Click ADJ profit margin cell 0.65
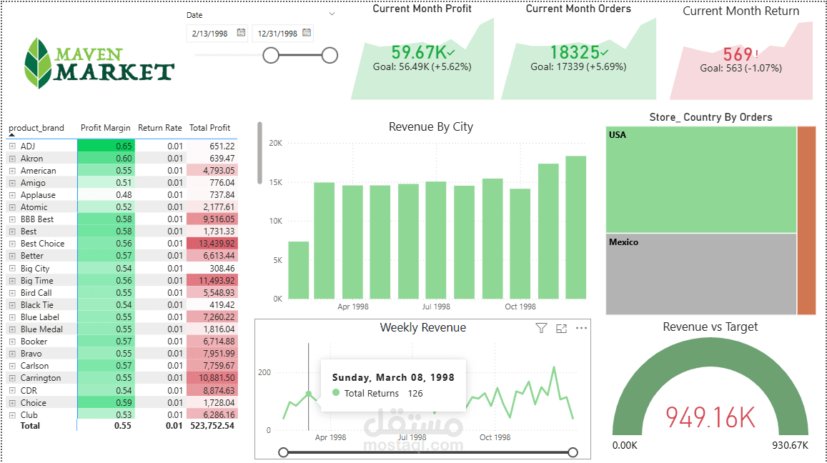827x463 pixels. pos(106,146)
